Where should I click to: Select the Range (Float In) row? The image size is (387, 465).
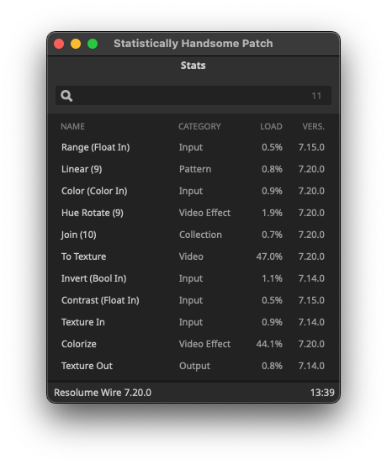(x=193, y=147)
